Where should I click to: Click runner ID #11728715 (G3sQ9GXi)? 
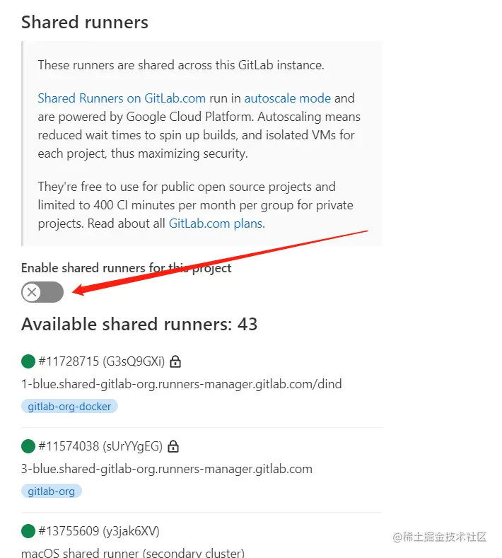point(101,361)
